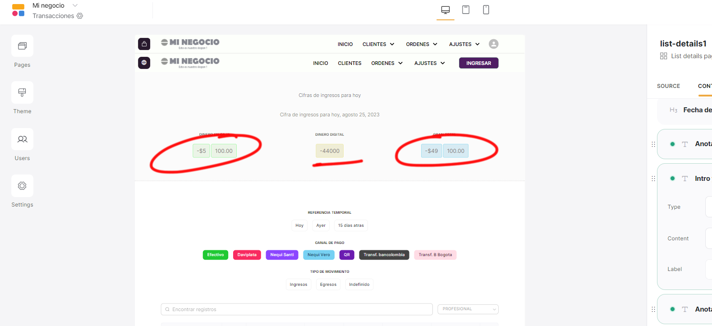Click the QR payment tag
Screen dimensions: 712x326
click(347, 255)
